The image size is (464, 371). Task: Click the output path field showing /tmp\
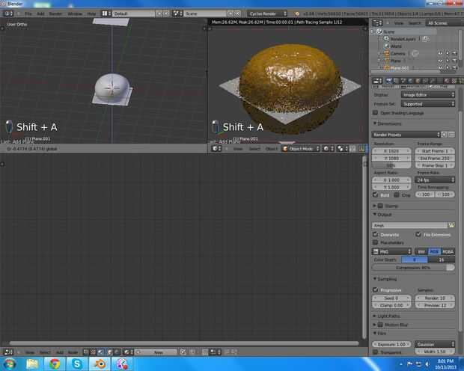pos(409,225)
